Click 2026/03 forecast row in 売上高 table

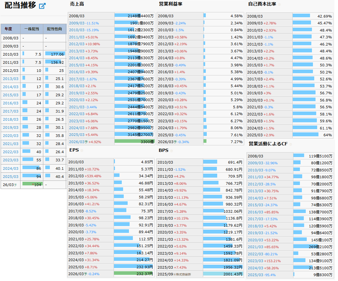click(x=76, y=142)
